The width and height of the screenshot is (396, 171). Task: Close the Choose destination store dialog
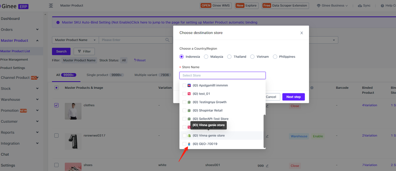pyautogui.click(x=302, y=33)
